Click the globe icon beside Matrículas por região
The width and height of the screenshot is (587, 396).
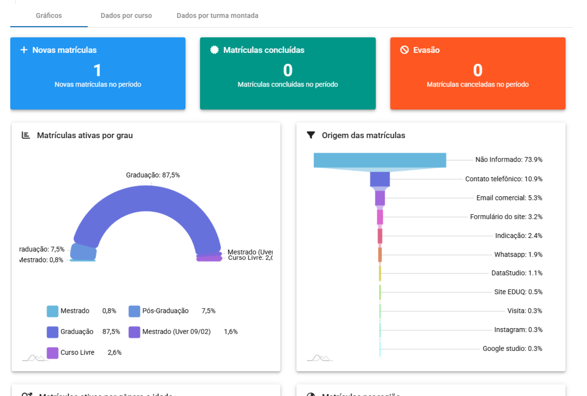pos(311,394)
